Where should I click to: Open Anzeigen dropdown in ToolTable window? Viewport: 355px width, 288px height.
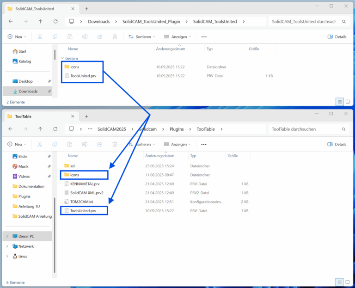click(177, 144)
